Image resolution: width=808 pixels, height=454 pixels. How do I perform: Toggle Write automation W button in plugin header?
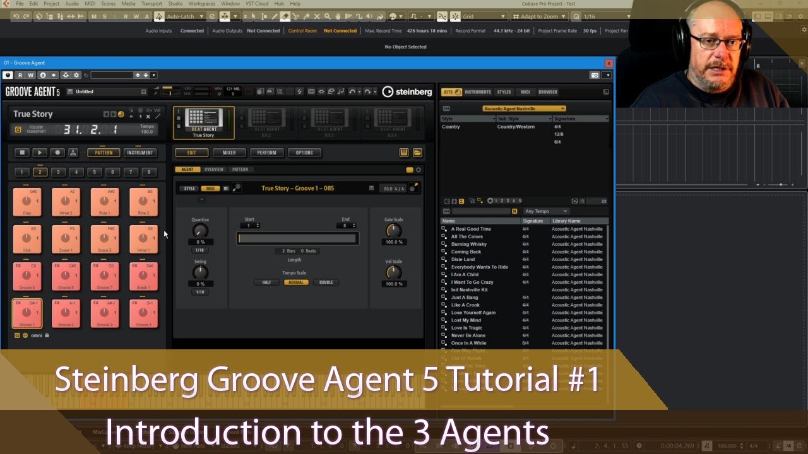pos(30,75)
